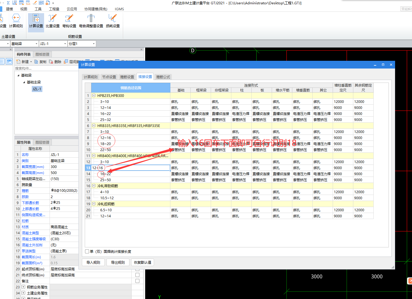Screen dimensions: 412x299
Task: Collapse the 基础主梁 tree node
Action: coord(24,82)
